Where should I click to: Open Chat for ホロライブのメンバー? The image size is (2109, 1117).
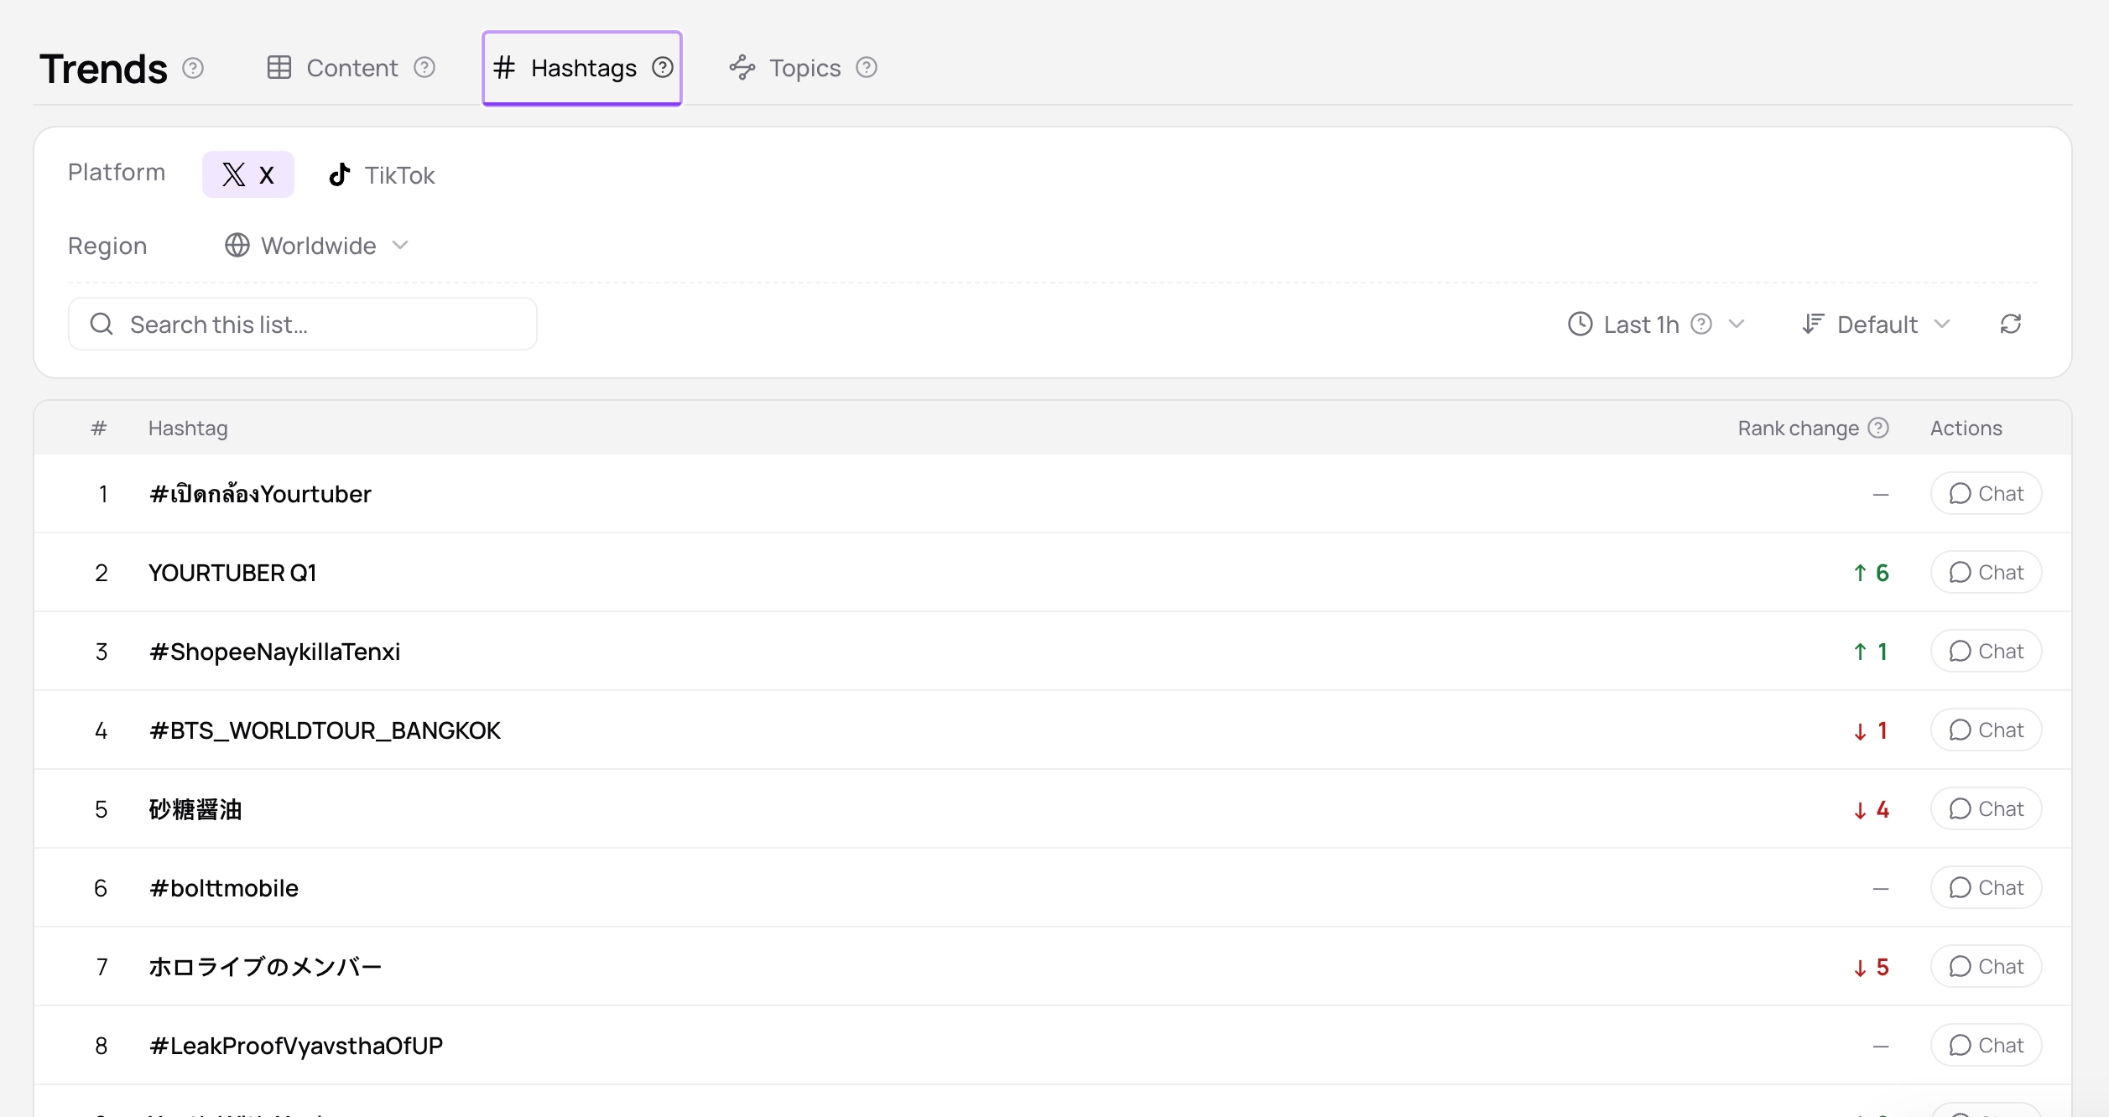[x=1986, y=966]
